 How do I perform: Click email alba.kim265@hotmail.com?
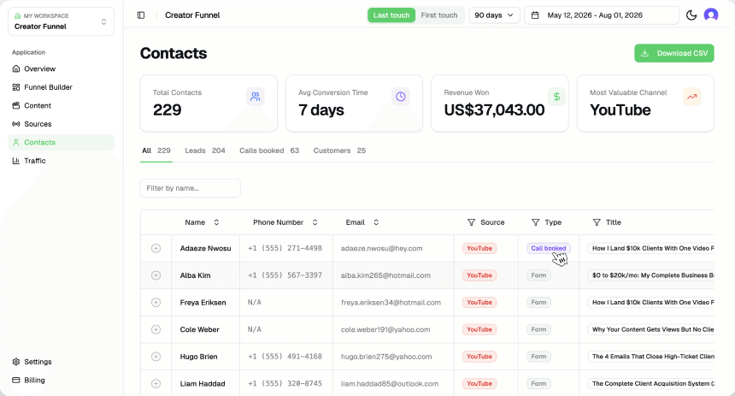(x=385, y=275)
